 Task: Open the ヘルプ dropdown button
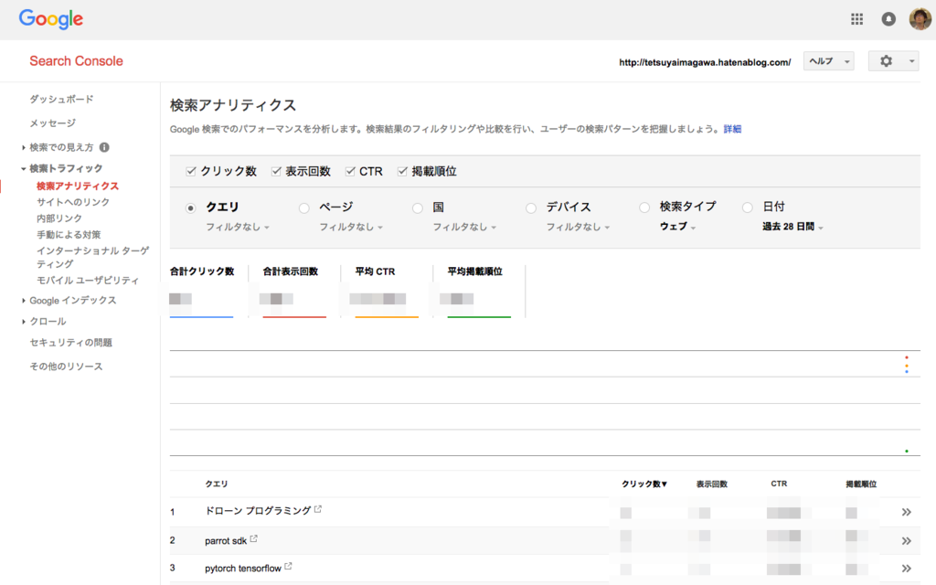point(828,61)
